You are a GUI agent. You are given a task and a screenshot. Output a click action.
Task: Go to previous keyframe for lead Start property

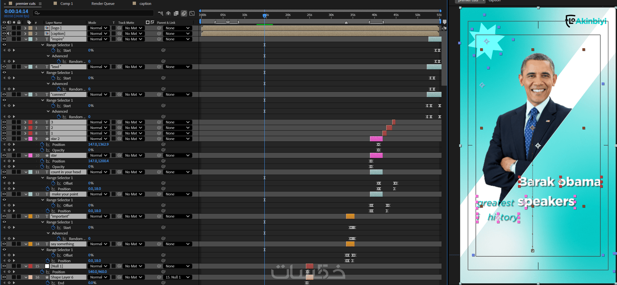tap(4, 78)
